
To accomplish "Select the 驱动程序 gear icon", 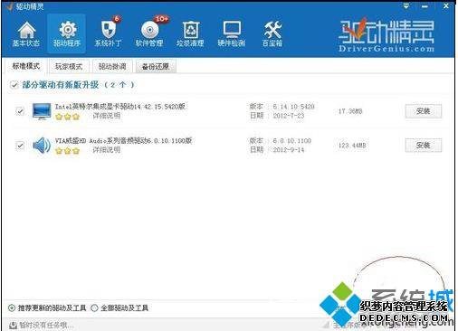I will point(67,34).
